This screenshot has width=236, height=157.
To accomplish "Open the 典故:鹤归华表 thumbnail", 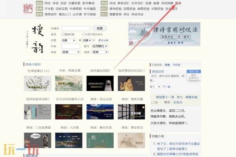I will [x=100, y=140].
